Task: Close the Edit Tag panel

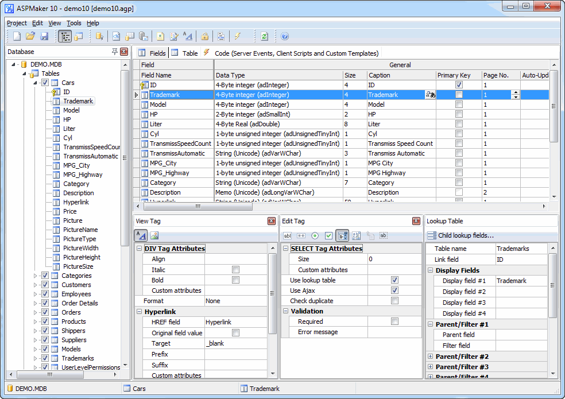Action: tap(416, 221)
